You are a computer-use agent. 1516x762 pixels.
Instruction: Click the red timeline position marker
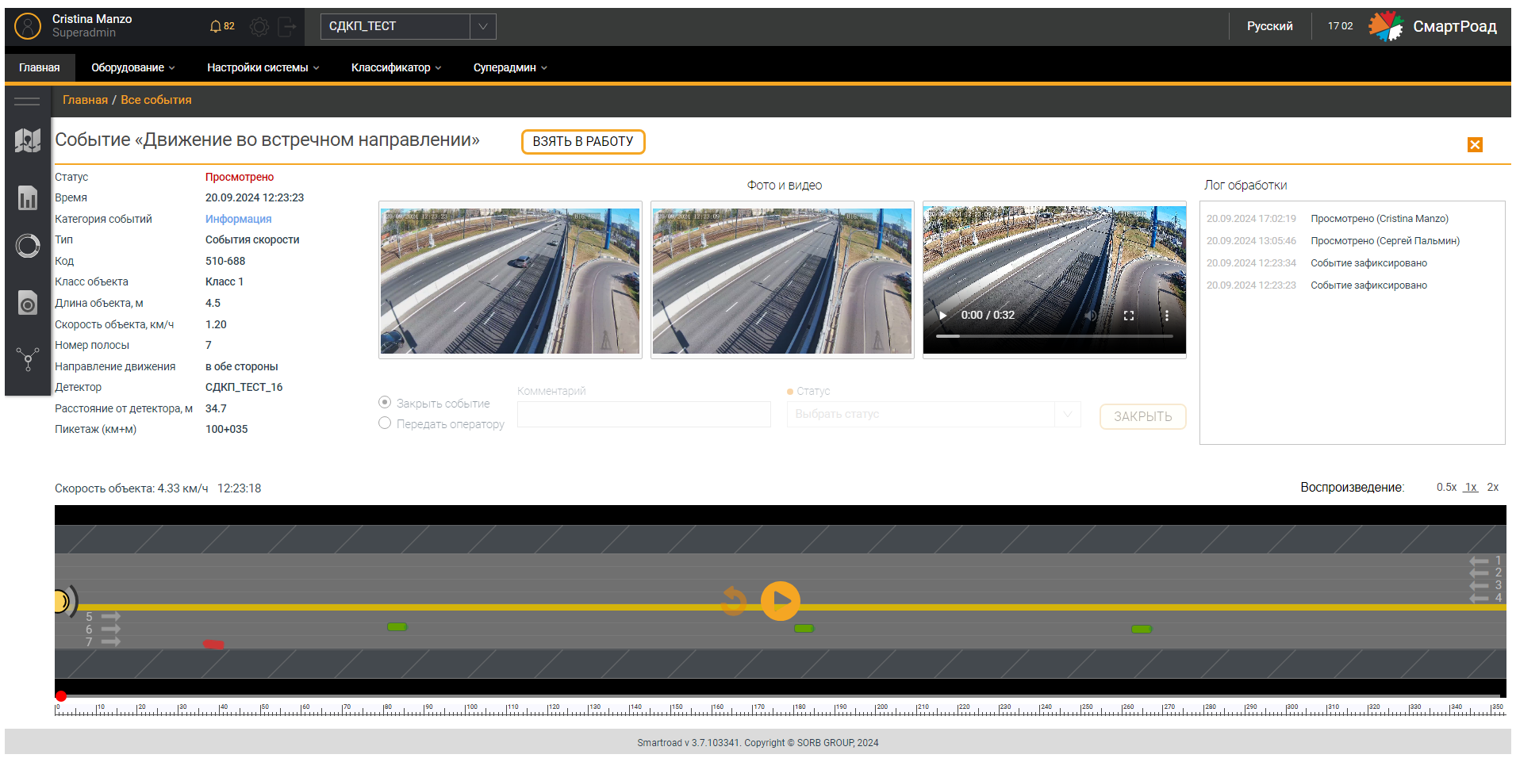[x=61, y=696]
